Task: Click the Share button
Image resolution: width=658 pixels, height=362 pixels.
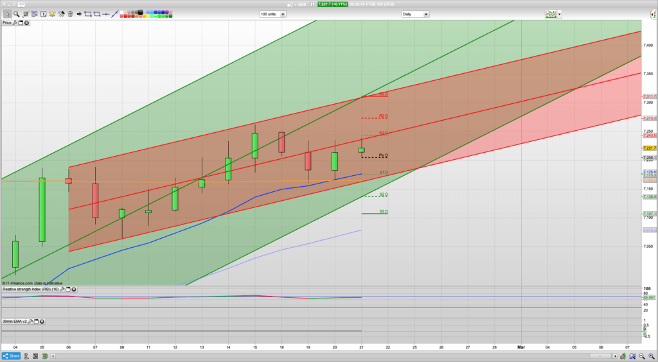Action: tap(11, 355)
